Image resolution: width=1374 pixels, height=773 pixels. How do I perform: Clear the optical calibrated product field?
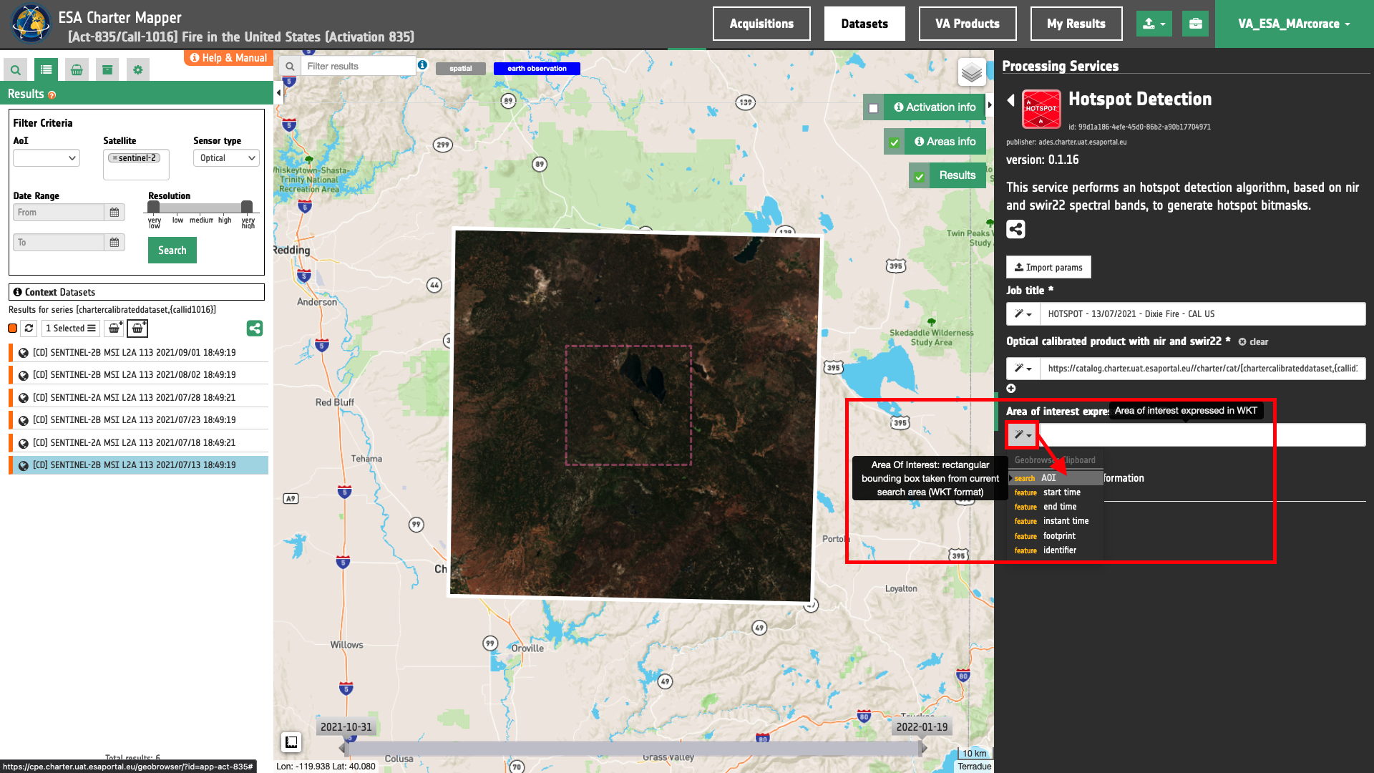click(1254, 342)
